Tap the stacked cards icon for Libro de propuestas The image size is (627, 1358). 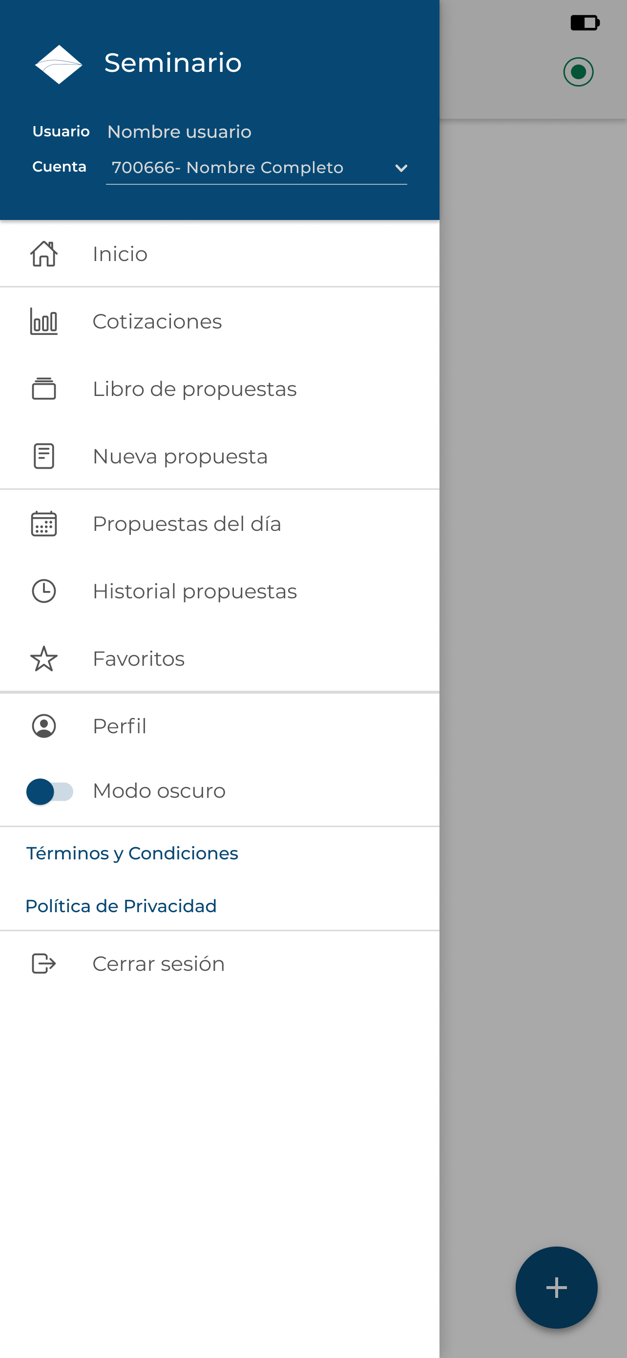pos(43,389)
